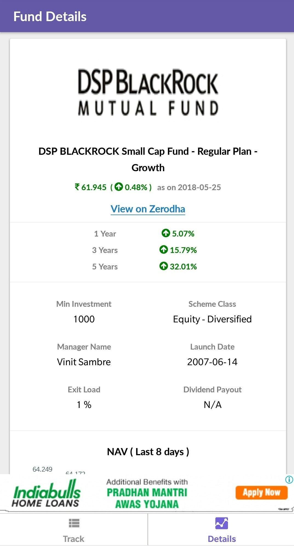Click the up arrow beside 5 Years return
This screenshot has width=294, height=546.
164,266
